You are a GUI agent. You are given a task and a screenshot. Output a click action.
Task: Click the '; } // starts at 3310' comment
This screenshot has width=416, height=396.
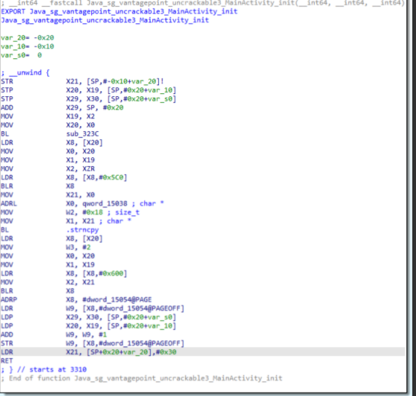pos(44,370)
